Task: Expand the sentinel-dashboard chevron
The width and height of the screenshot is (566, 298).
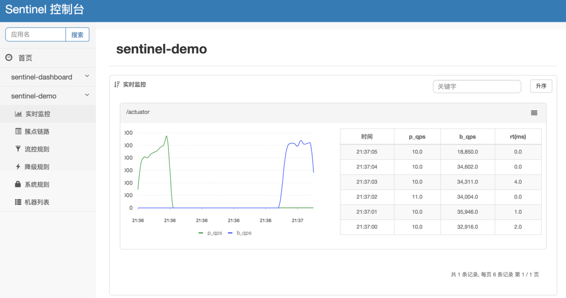Action: [x=87, y=76]
